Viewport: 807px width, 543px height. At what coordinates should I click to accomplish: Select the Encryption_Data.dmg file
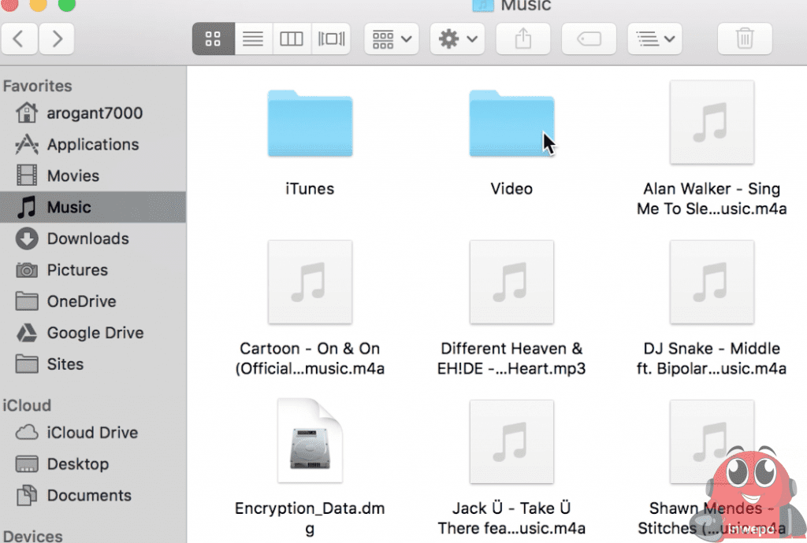310,441
